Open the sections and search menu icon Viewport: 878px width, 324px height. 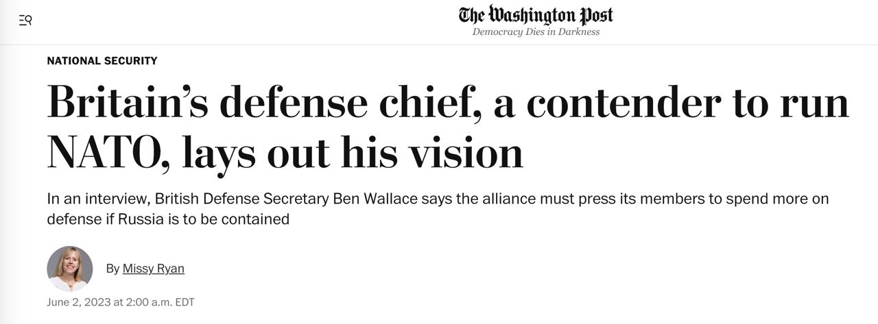25,20
